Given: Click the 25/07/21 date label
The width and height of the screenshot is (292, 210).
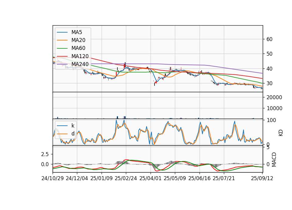Looking at the screenshot, I should [224, 178].
